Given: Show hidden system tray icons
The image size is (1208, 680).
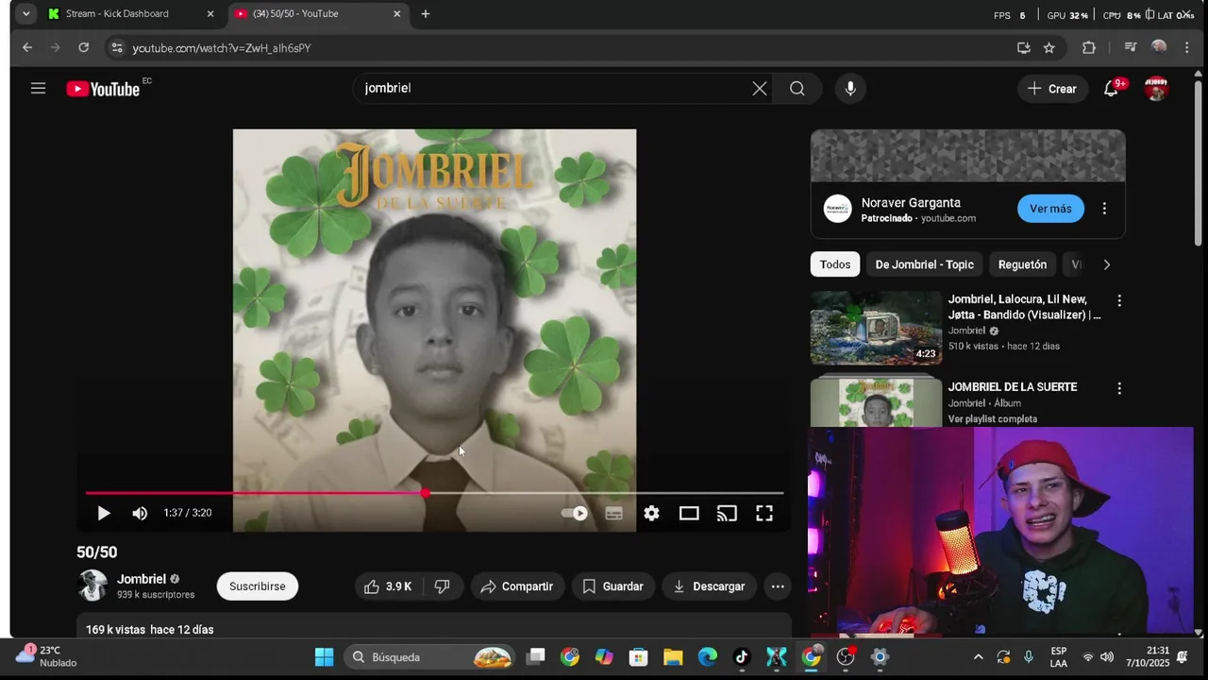Looking at the screenshot, I should 978,657.
